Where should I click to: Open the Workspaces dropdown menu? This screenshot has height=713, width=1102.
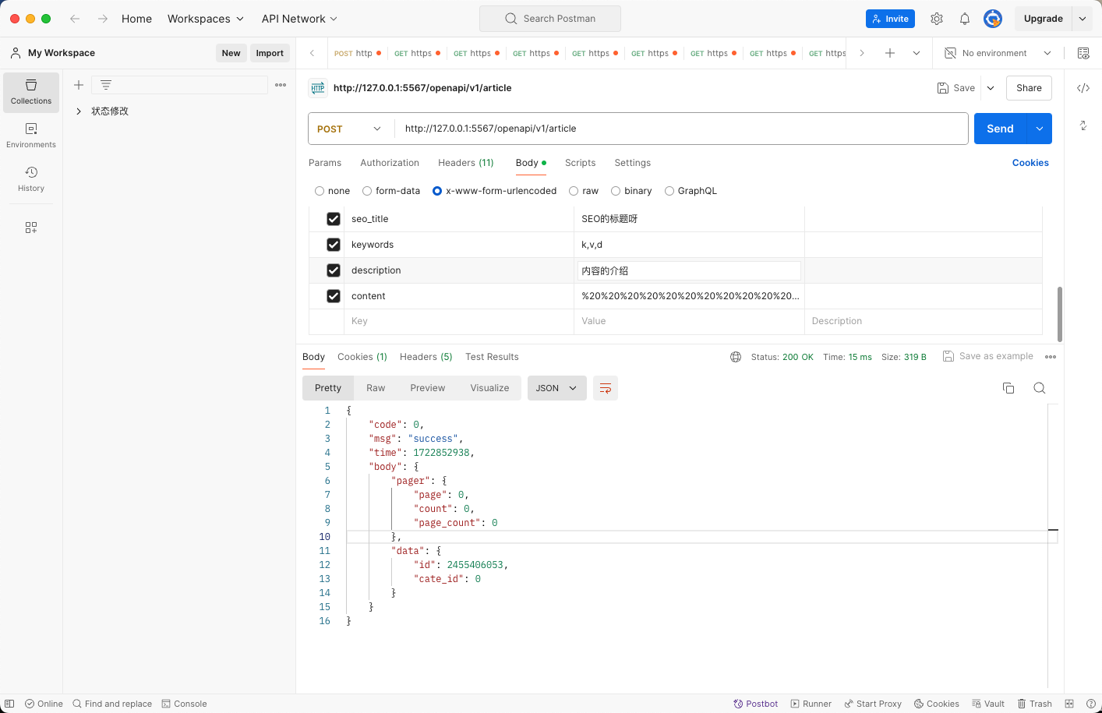[x=206, y=19]
